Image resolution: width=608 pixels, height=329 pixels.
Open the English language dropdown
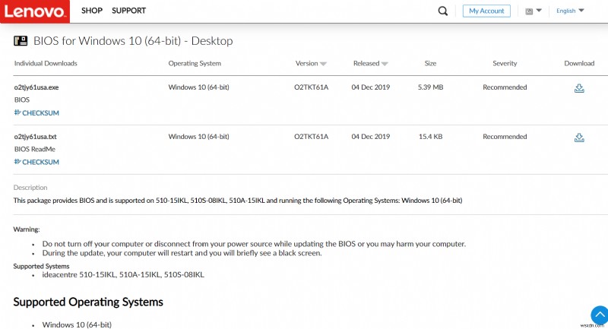[570, 11]
